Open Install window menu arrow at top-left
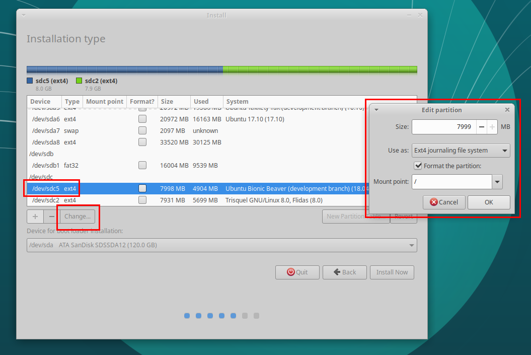The height and width of the screenshot is (355, 531). (24, 15)
